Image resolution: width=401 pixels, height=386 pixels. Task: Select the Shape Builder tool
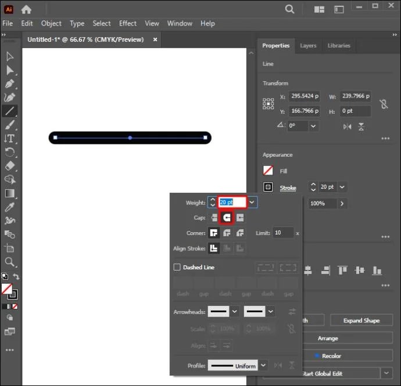[10, 179]
